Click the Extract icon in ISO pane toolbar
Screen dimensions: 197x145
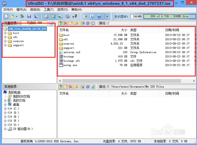[83, 23]
